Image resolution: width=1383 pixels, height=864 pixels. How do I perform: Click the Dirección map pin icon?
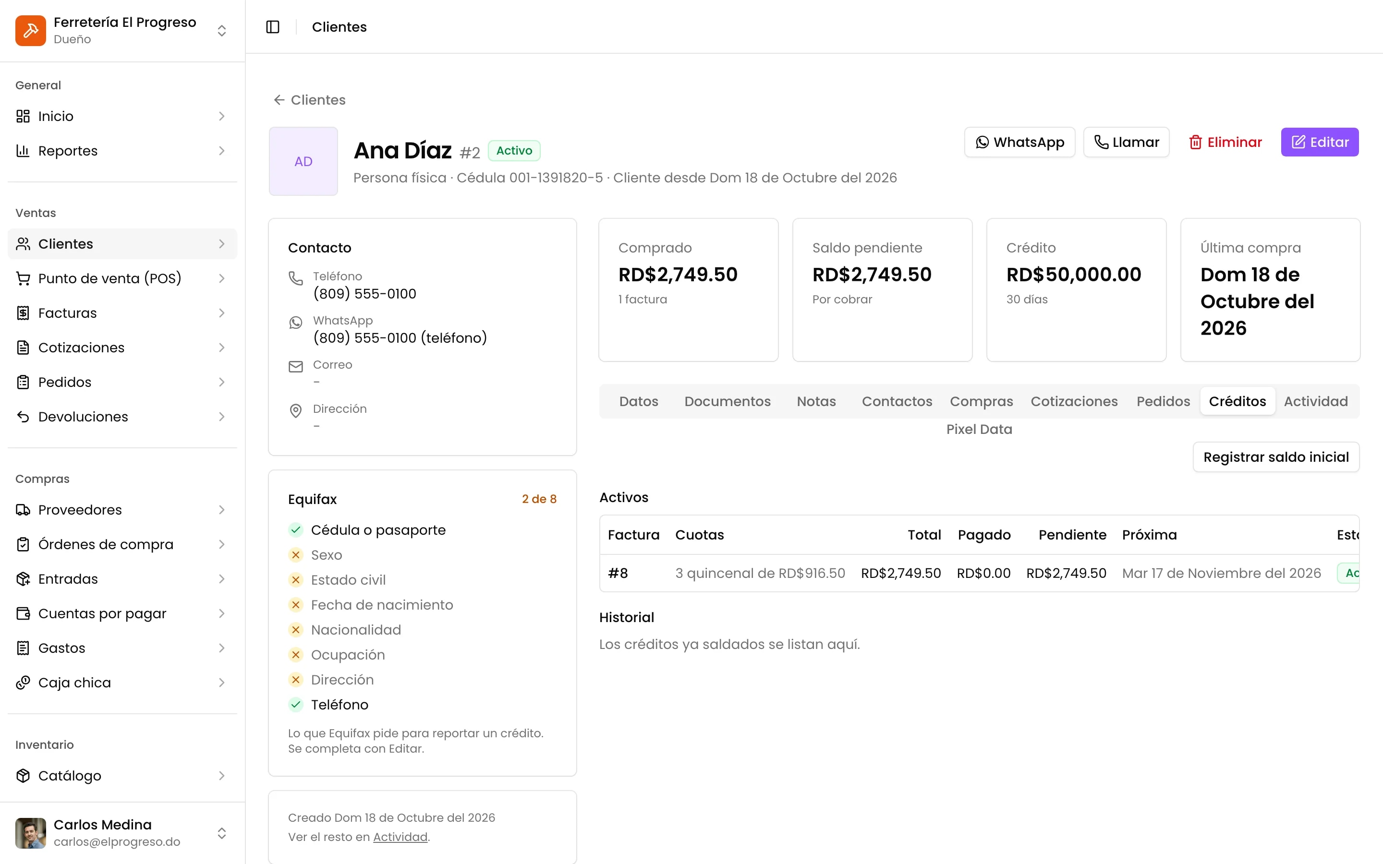(295, 411)
